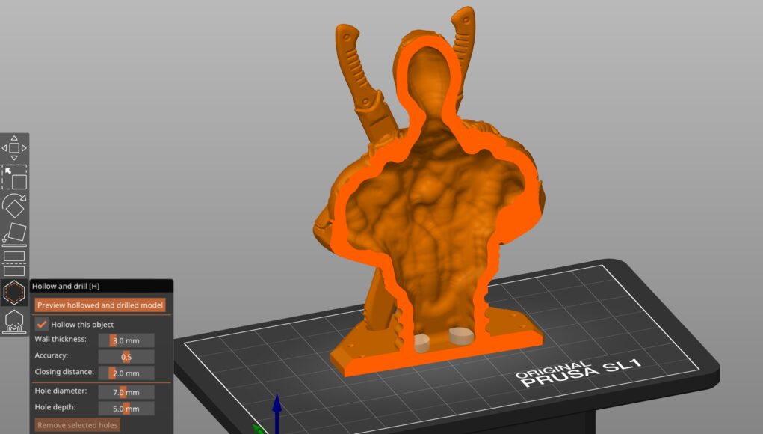Toggle the Hollow and drill tool icon
This screenshot has height=434, width=763.
[x=14, y=293]
